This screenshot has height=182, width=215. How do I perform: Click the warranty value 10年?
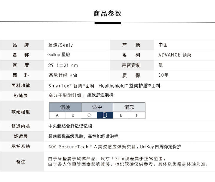pos(163,75)
